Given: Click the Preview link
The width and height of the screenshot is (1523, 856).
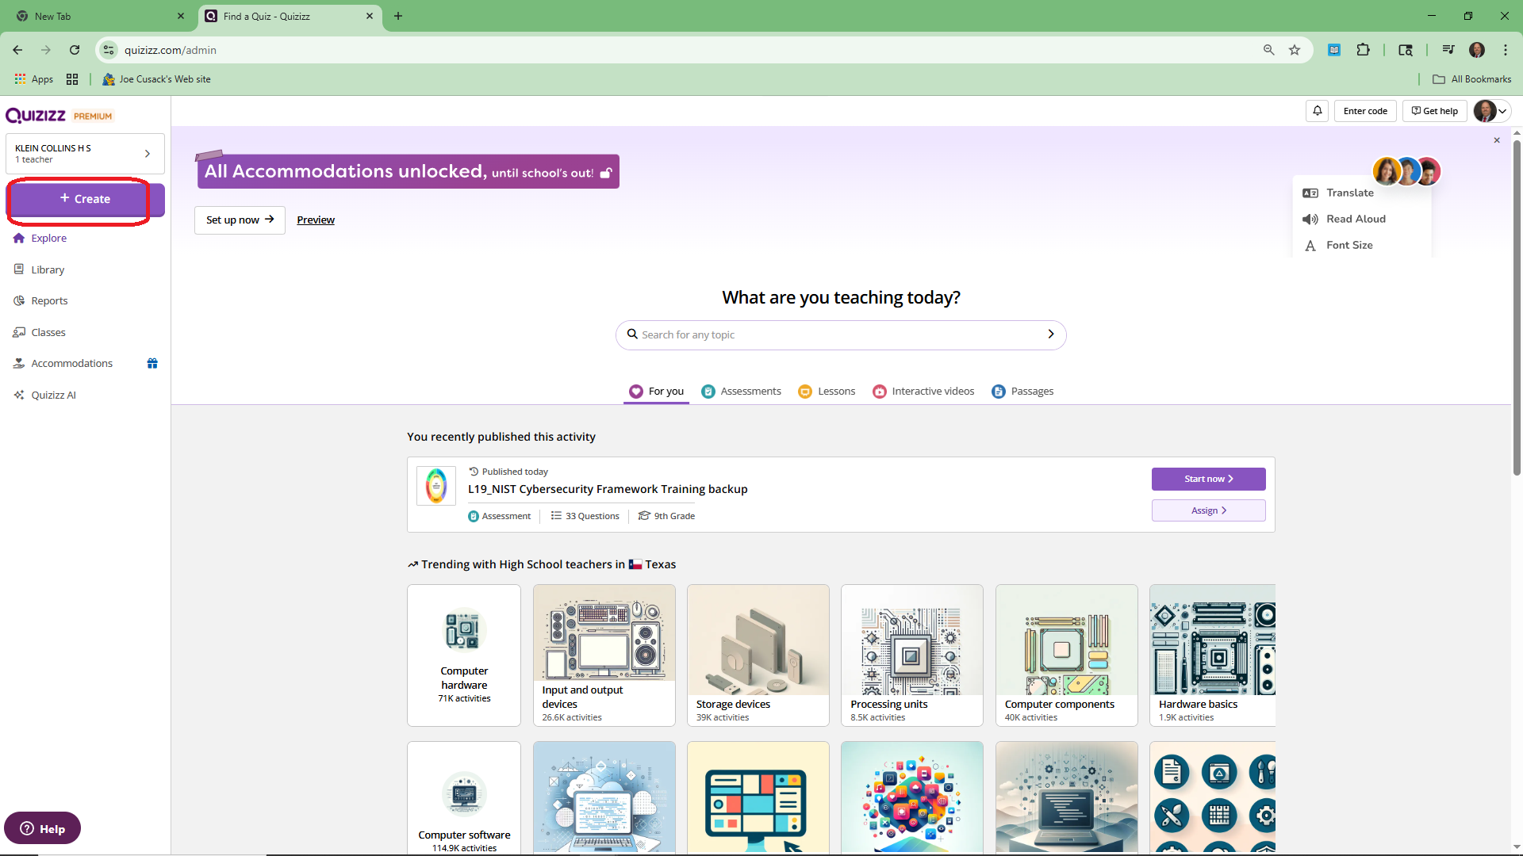Looking at the screenshot, I should click(316, 220).
